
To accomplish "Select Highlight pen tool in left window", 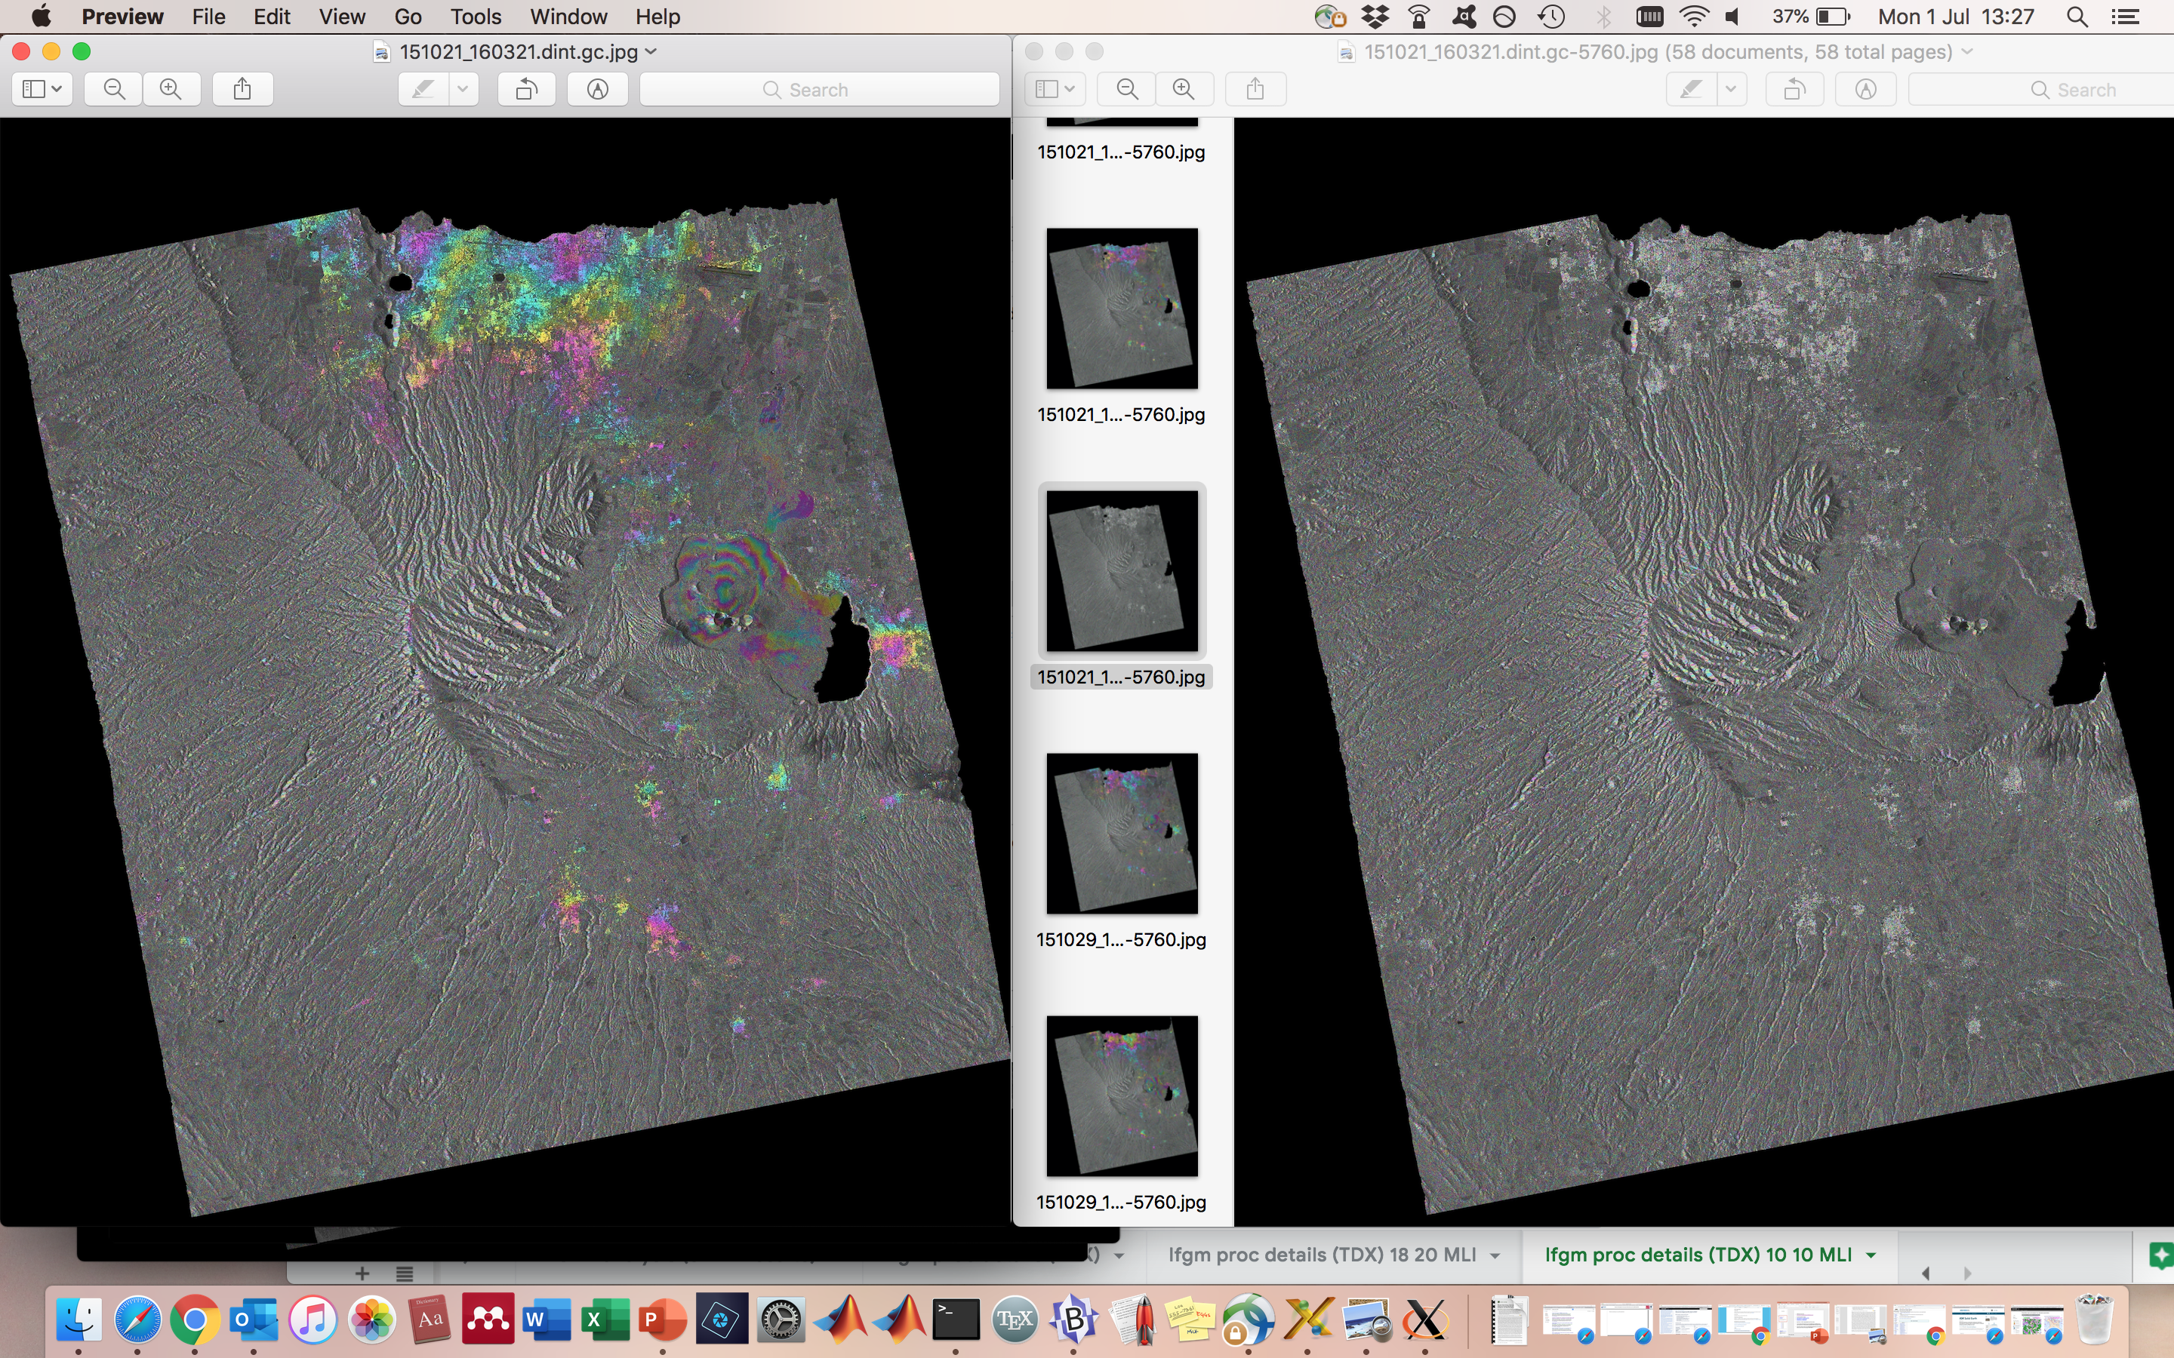I will point(423,89).
